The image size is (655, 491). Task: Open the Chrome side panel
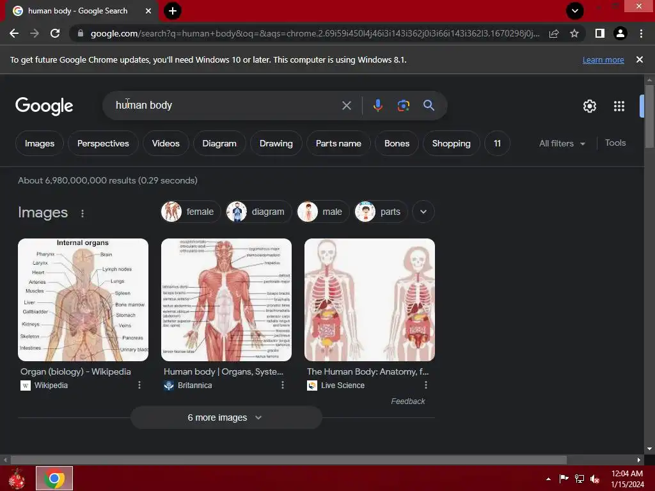click(600, 33)
